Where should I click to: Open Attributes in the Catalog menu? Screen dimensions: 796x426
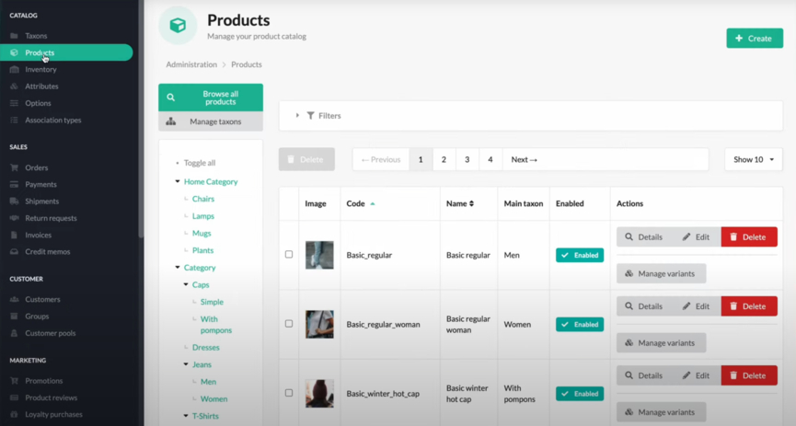pyautogui.click(x=41, y=86)
